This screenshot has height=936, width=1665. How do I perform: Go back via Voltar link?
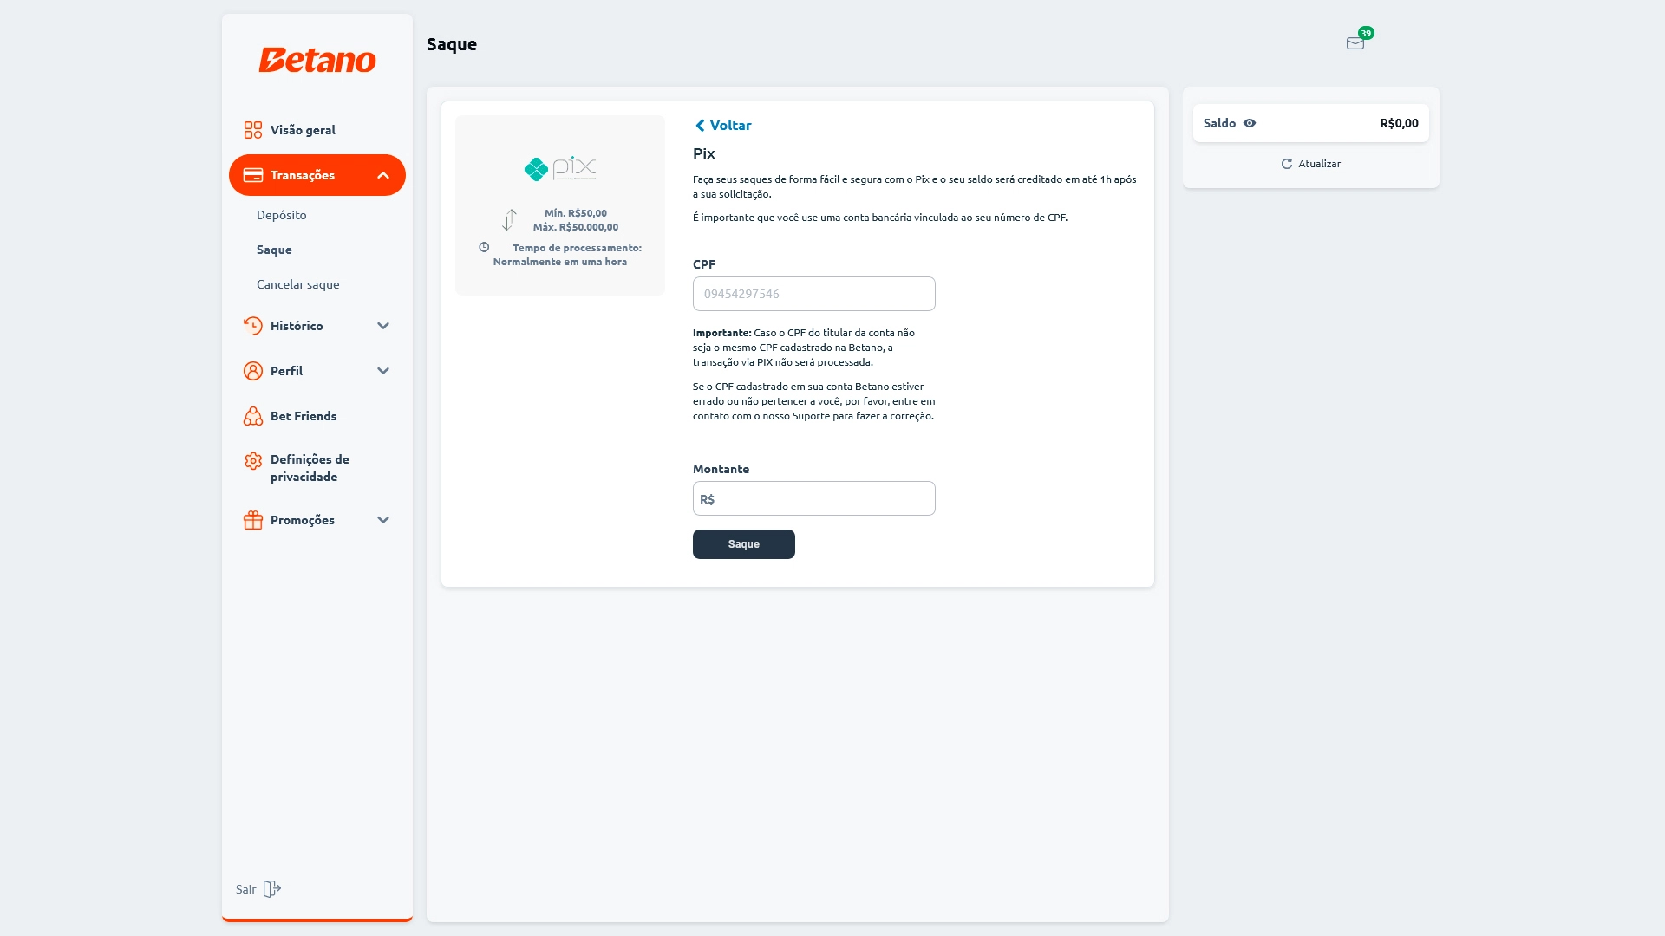[x=723, y=126]
